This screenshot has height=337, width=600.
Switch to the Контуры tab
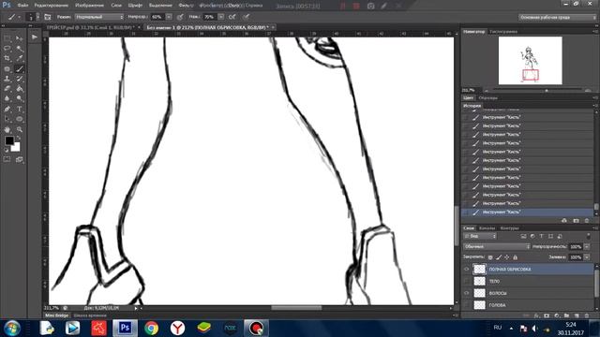tap(509, 228)
